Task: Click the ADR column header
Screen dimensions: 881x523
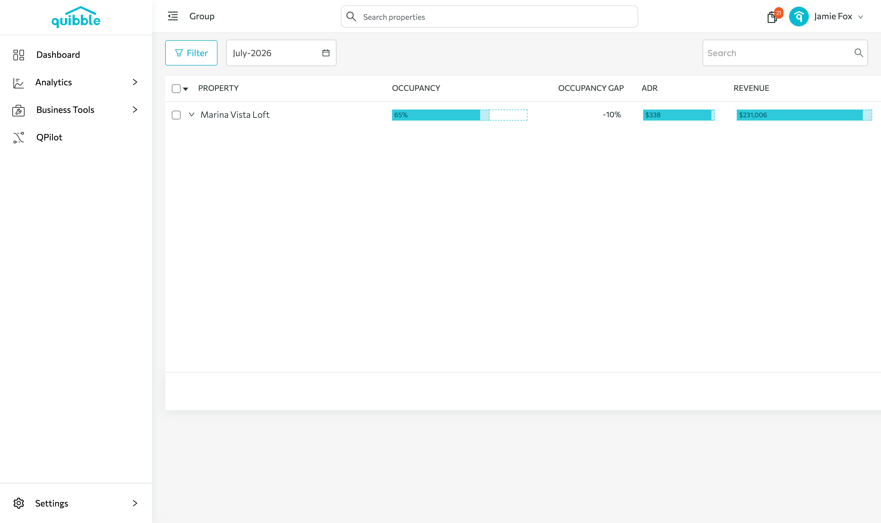Action: pos(649,88)
